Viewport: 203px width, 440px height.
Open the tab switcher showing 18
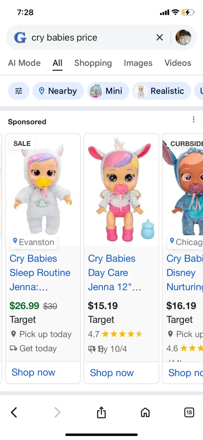pyautogui.click(x=189, y=413)
